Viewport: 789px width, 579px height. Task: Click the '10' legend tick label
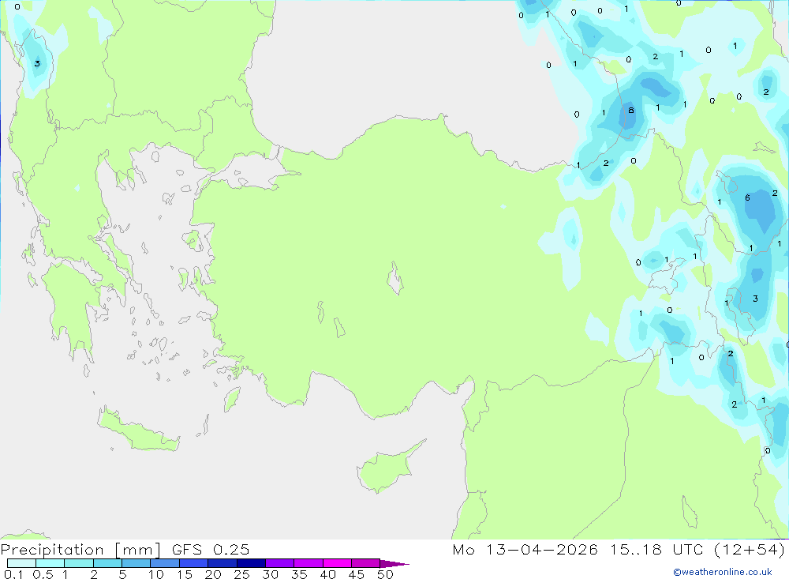coord(156,574)
